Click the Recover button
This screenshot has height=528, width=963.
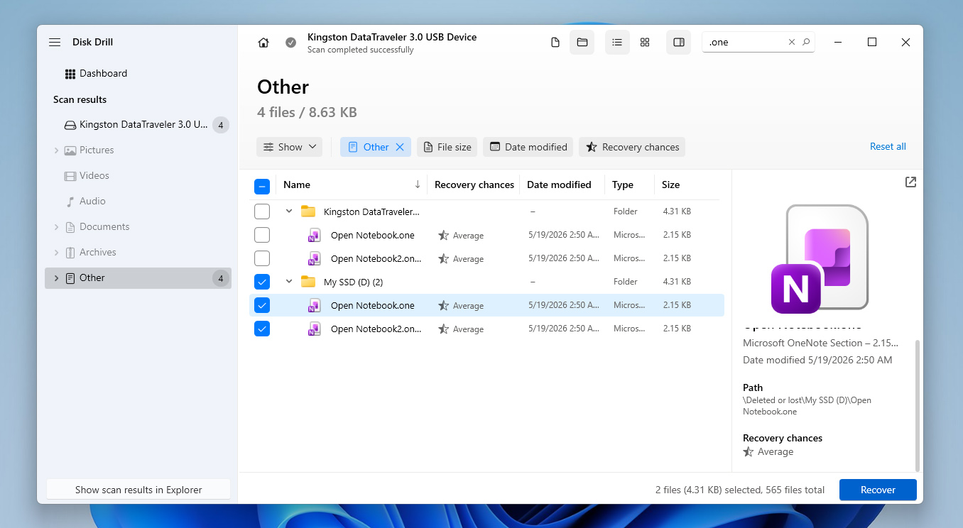[878, 490]
